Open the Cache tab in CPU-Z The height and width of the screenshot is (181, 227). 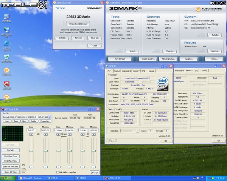(x=117, y=71)
